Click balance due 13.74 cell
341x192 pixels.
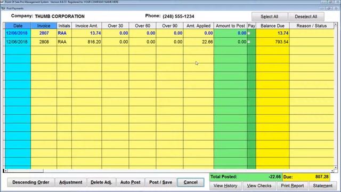pos(272,33)
